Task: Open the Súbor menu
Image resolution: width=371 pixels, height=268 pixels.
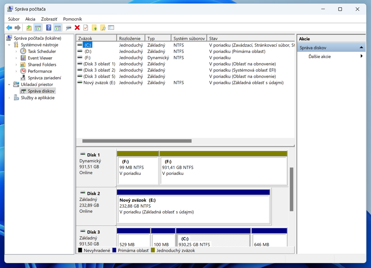Action: pos(14,19)
